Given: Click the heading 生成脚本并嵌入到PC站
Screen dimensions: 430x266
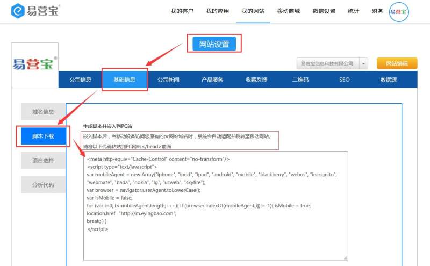Looking at the screenshot, I should click(x=107, y=126).
